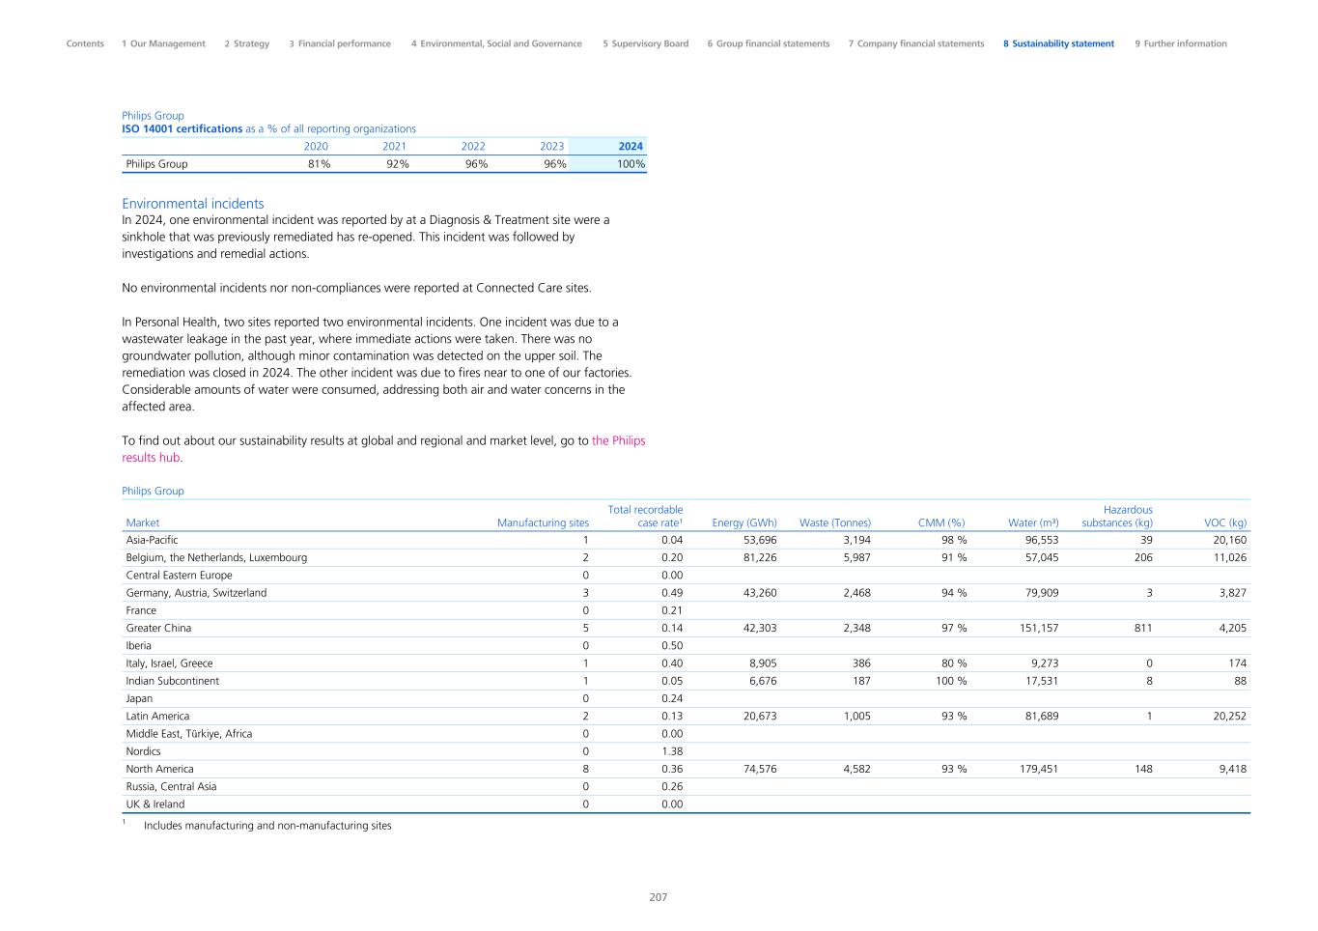This screenshot has height=931, width=1318.
Task: Select the Hazardous substances (kg) header
Action: coord(1117,517)
